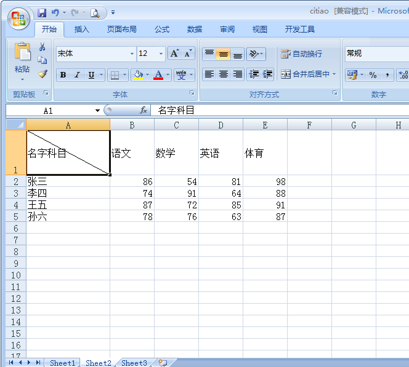Viewport: 409px width, 367px height.
Task: Apply accounting number format icon
Action: point(352,76)
